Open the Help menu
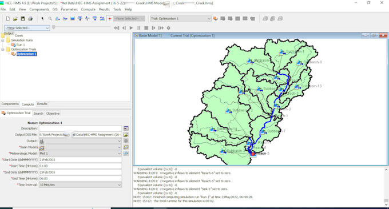This screenshot has width=389, height=209. coord(128,9)
